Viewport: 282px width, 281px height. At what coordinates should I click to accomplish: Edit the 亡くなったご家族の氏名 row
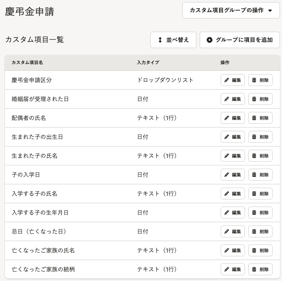233,250
